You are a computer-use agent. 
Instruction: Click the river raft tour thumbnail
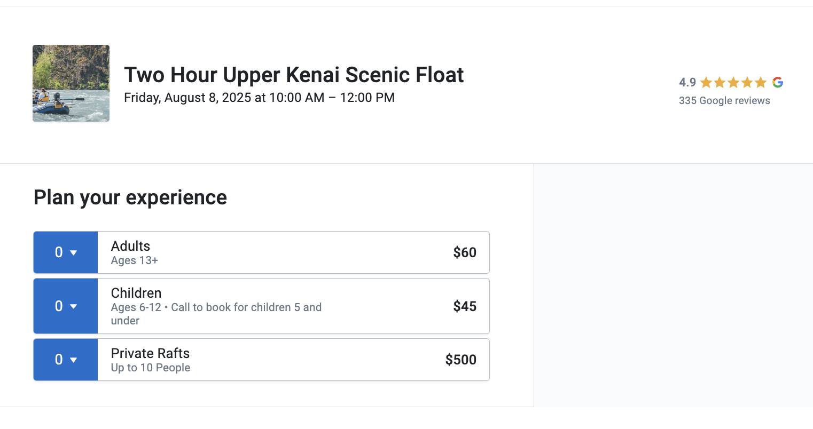click(71, 83)
